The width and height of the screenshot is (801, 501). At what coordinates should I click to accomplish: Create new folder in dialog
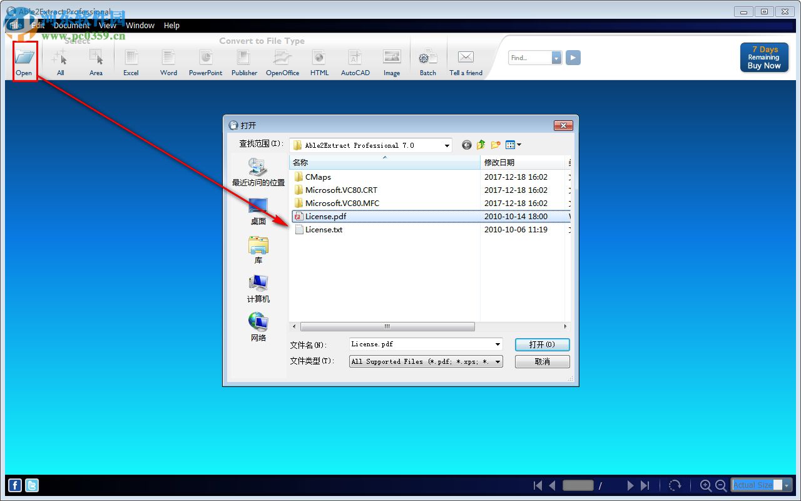tap(496, 145)
